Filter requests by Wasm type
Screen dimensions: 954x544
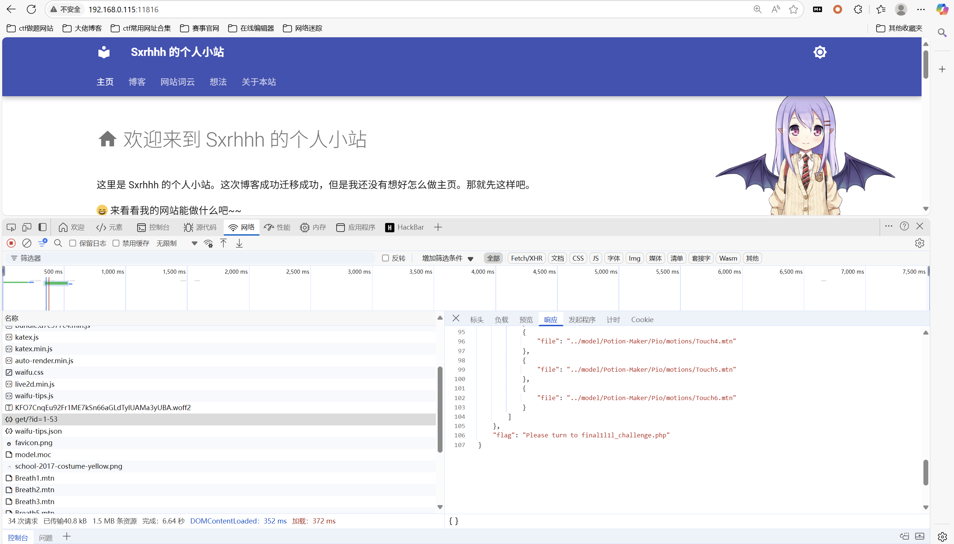point(728,258)
